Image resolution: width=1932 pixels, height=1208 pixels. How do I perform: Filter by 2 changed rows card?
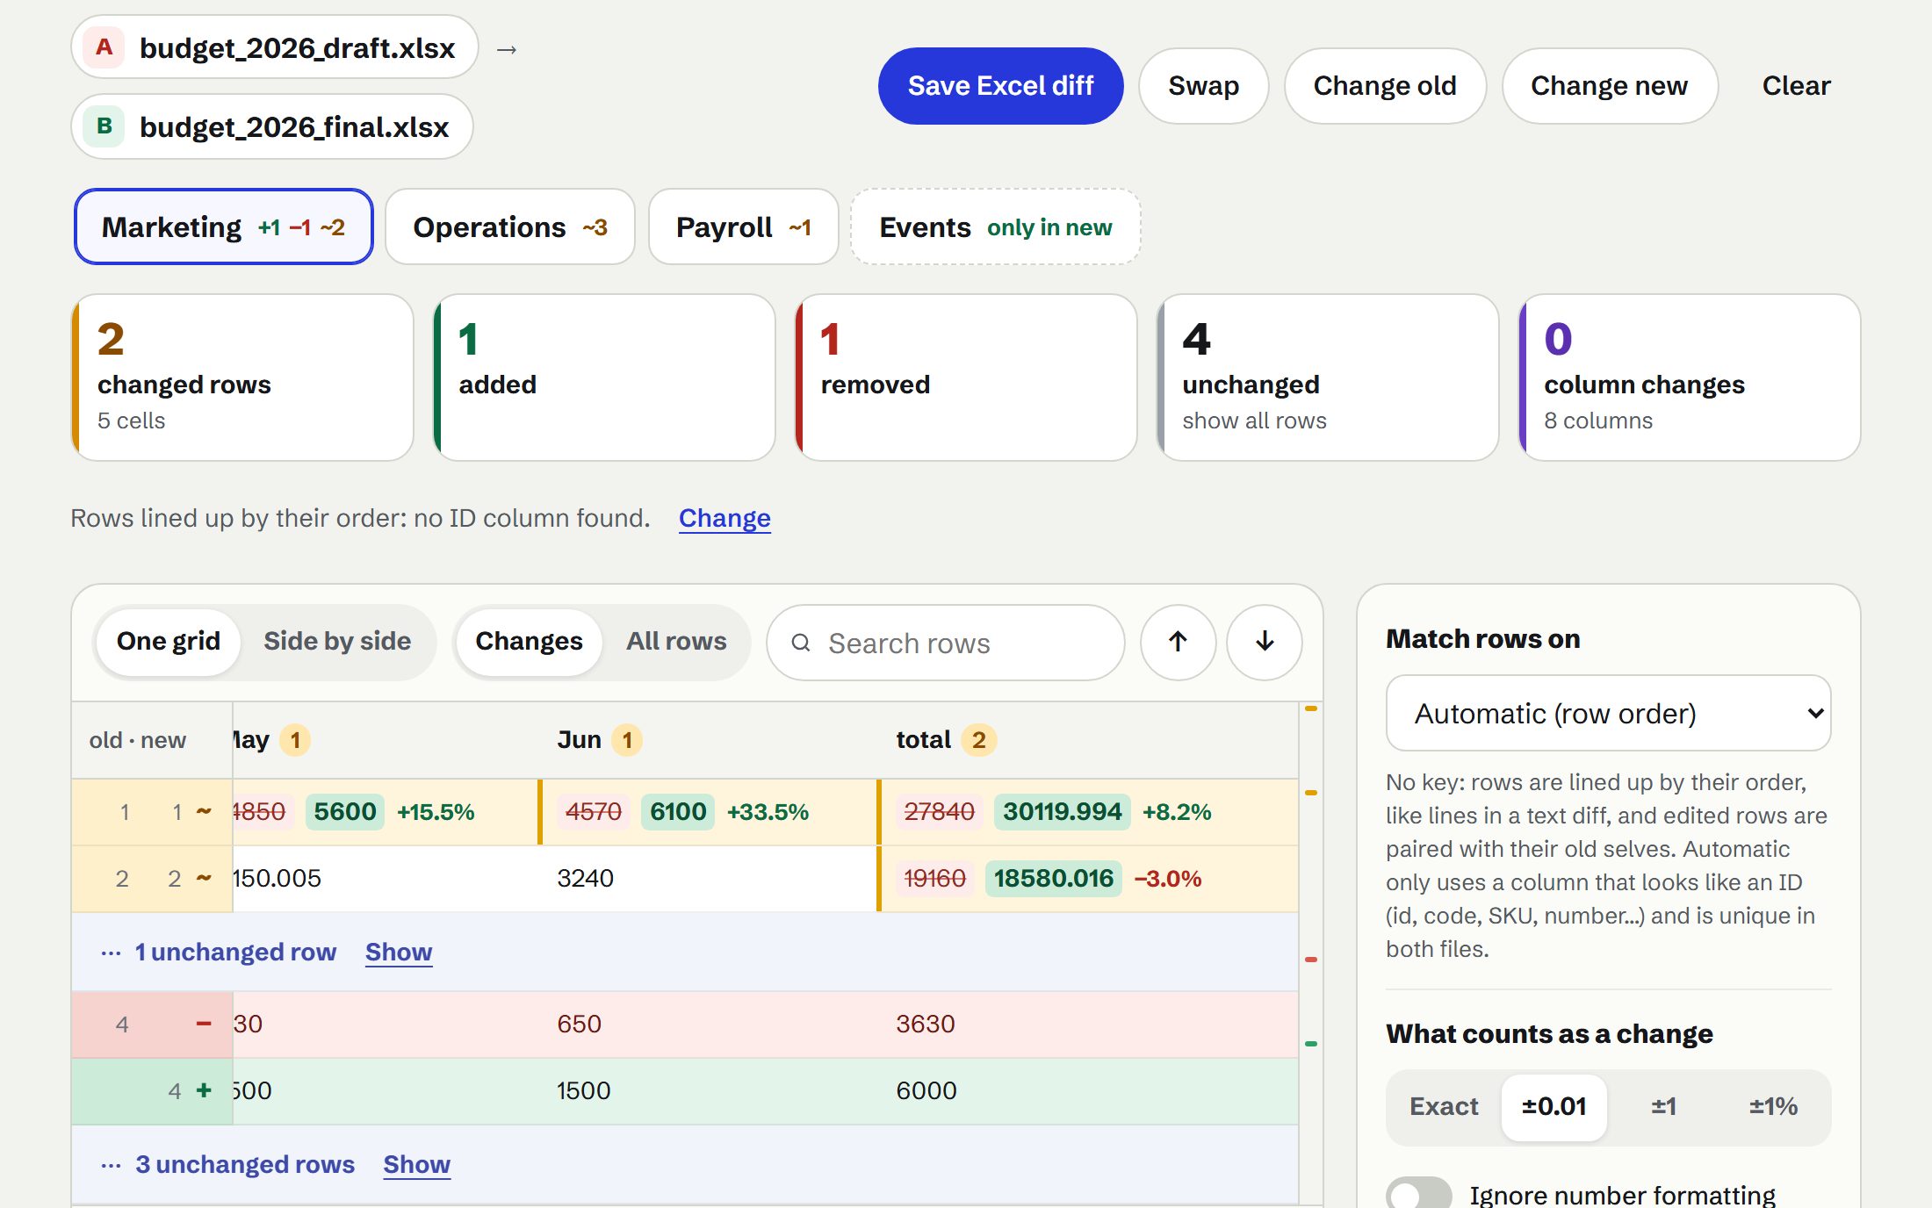(x=242, y=377)
